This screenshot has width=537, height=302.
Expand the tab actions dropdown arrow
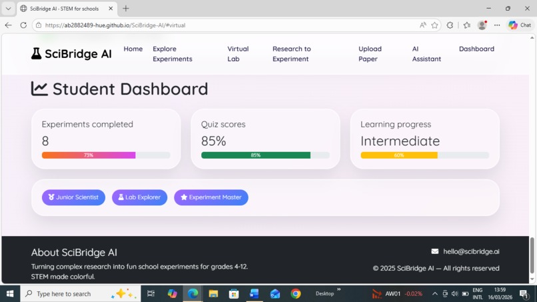[8, 9]
